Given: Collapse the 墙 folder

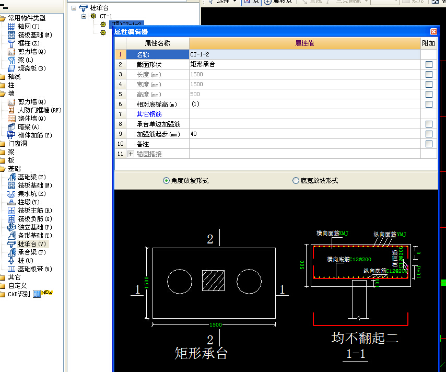Looking at the screenshot, I should tap(3, 94).
